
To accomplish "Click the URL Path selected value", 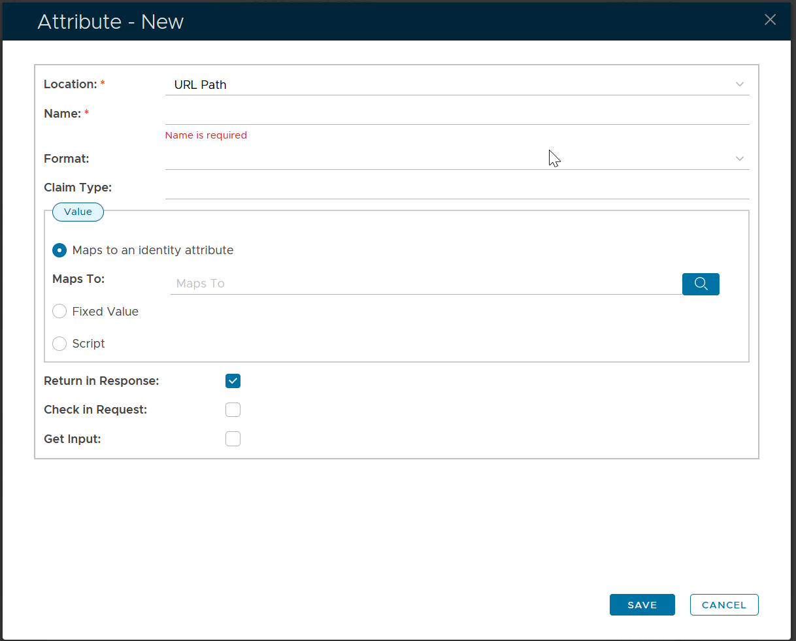I will tap(200, 85).
